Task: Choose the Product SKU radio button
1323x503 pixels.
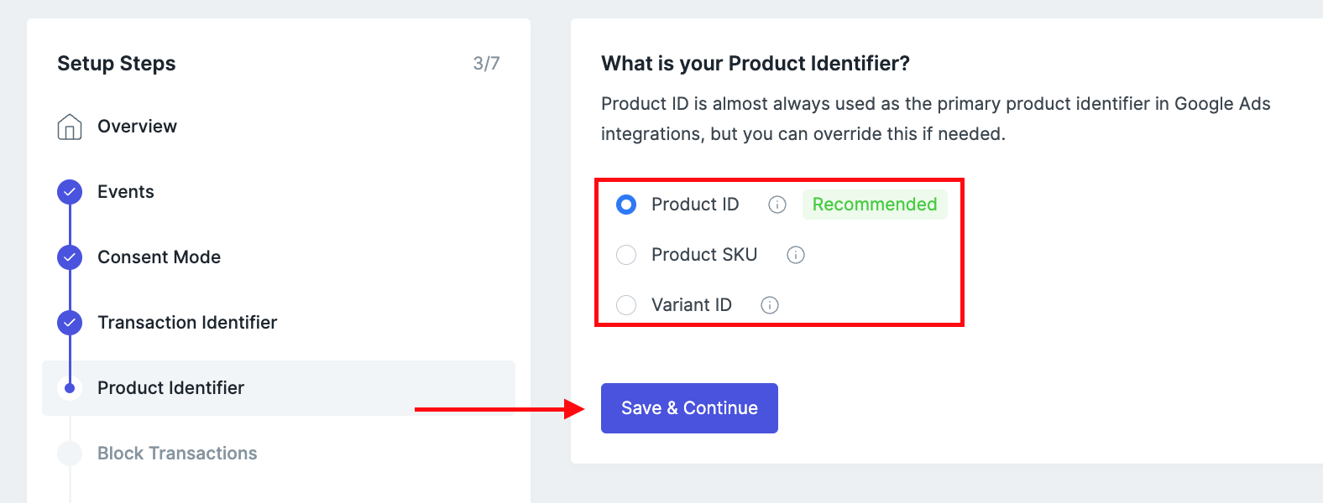Action: click(x=626, y=255)
